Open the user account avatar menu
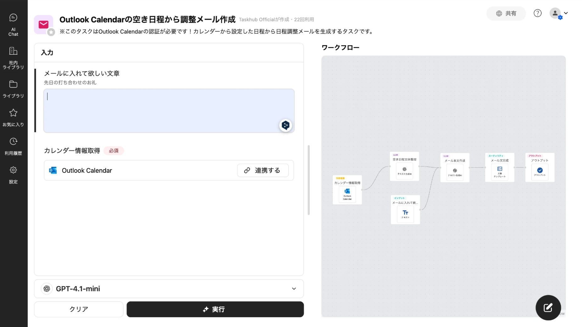The width and height of the screenshot is (582, 327). pyautogui.click(x=555, y=13)
